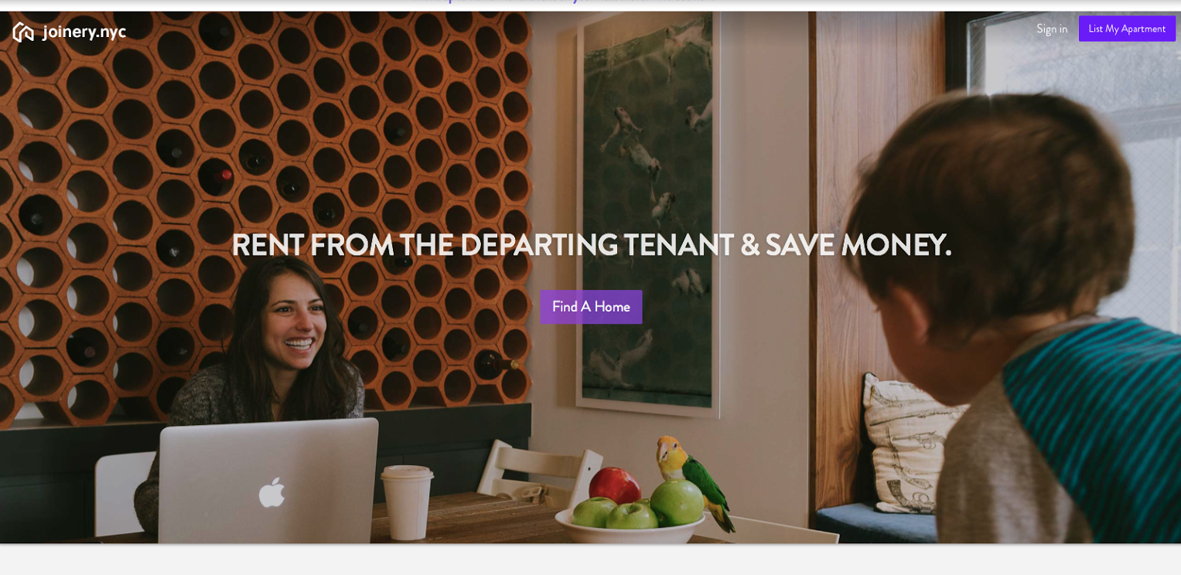Open the joinery.nyc wordmark home link
This screenshot has width=1181, height=575.
84,32
